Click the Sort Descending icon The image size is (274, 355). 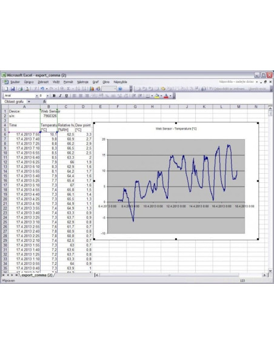(84, 89)
